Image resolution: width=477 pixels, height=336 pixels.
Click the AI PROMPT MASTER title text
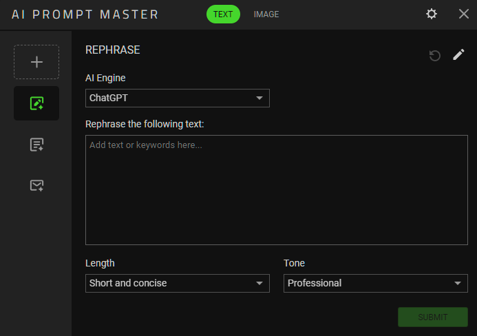click(85, 14)
